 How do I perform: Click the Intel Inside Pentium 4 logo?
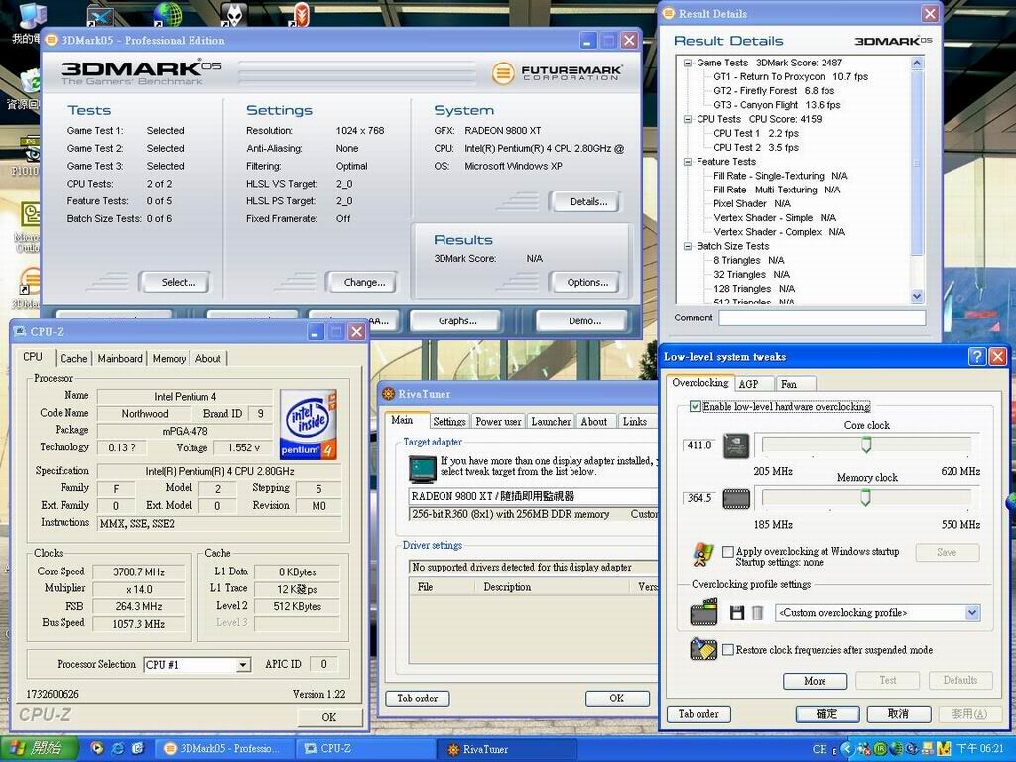pyautogui.click(x=310, y=424)
